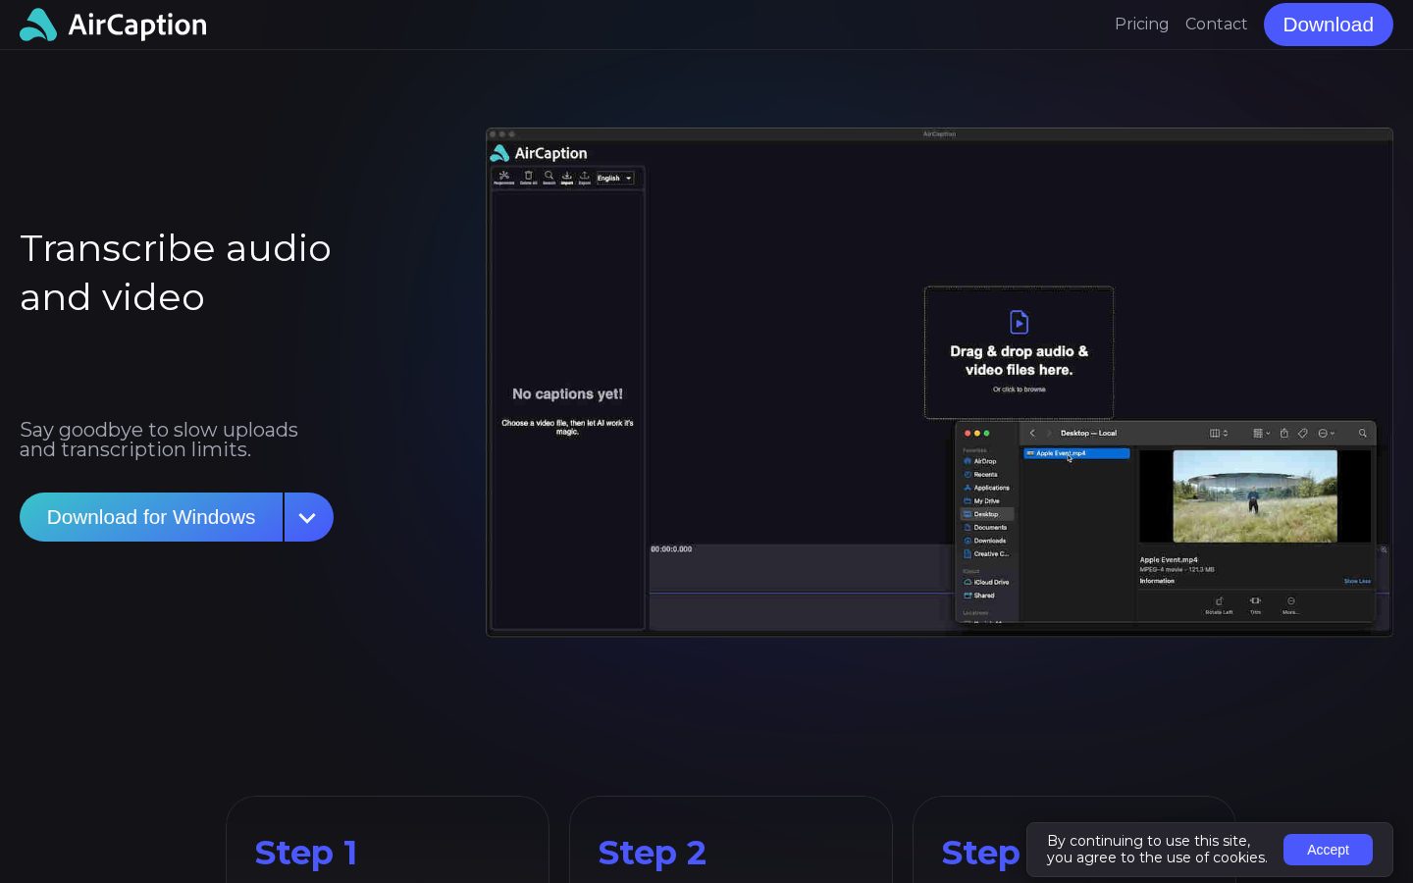Click the Apple Event video preview thumbnail
This screenshot has height=883, width=1413.
pos(1255,496)
